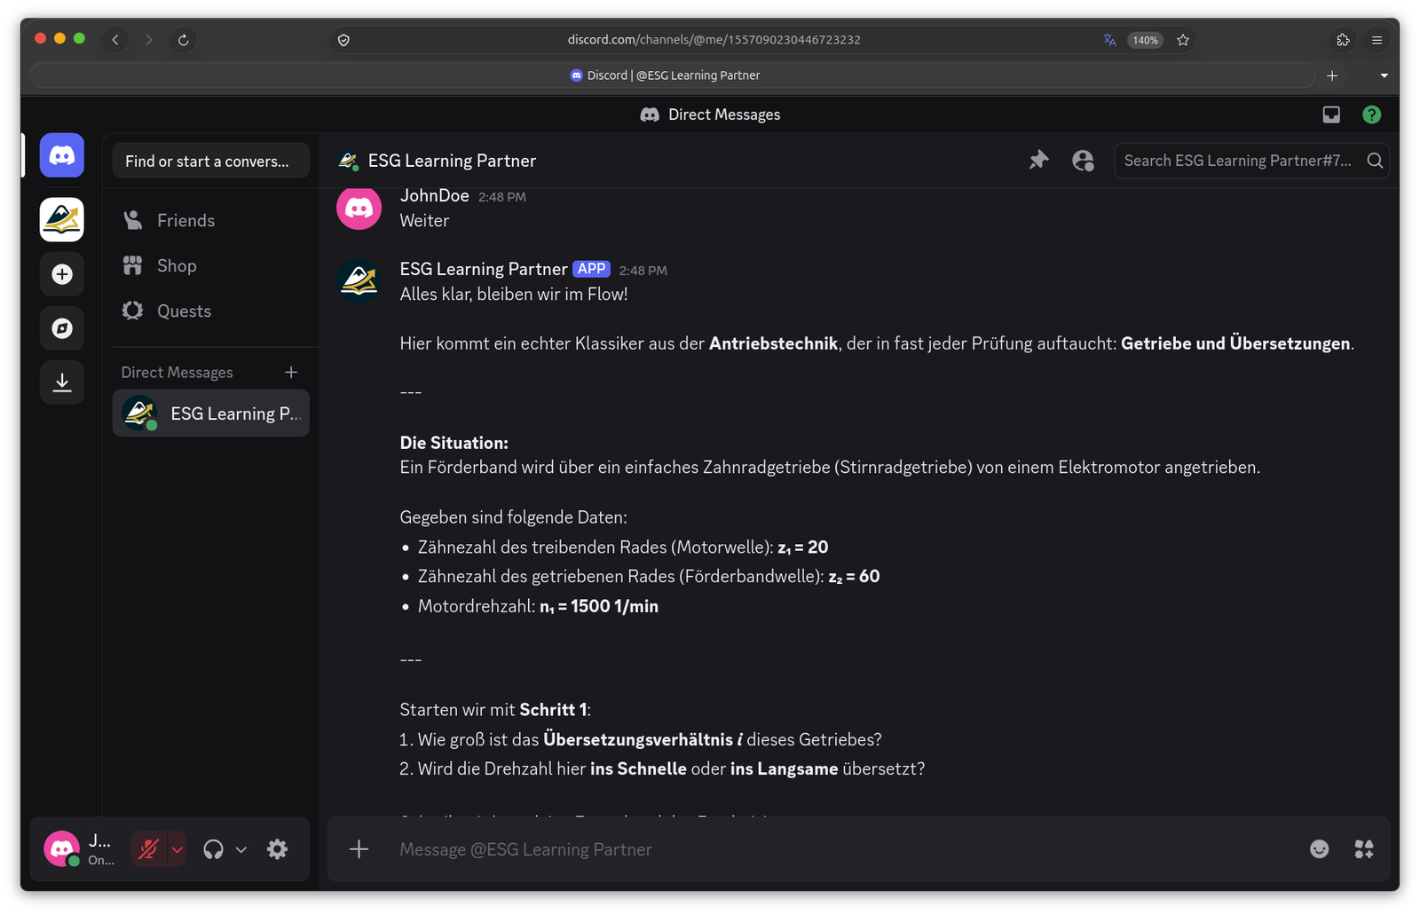Screen dimensions: 1420x914
Task: Bookmark this page with star icon
Action: point(1183,40)
